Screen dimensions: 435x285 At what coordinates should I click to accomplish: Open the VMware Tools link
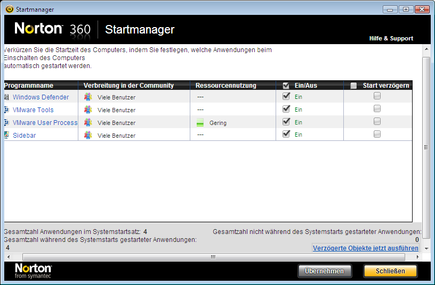pyautogui.click(x=33, y=110)
